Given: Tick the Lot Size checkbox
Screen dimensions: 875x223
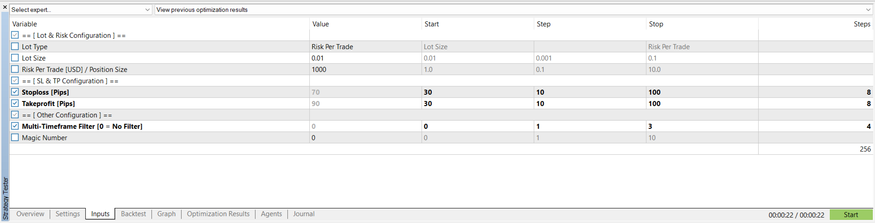Looking at the screenshot, I should [15, 58].
